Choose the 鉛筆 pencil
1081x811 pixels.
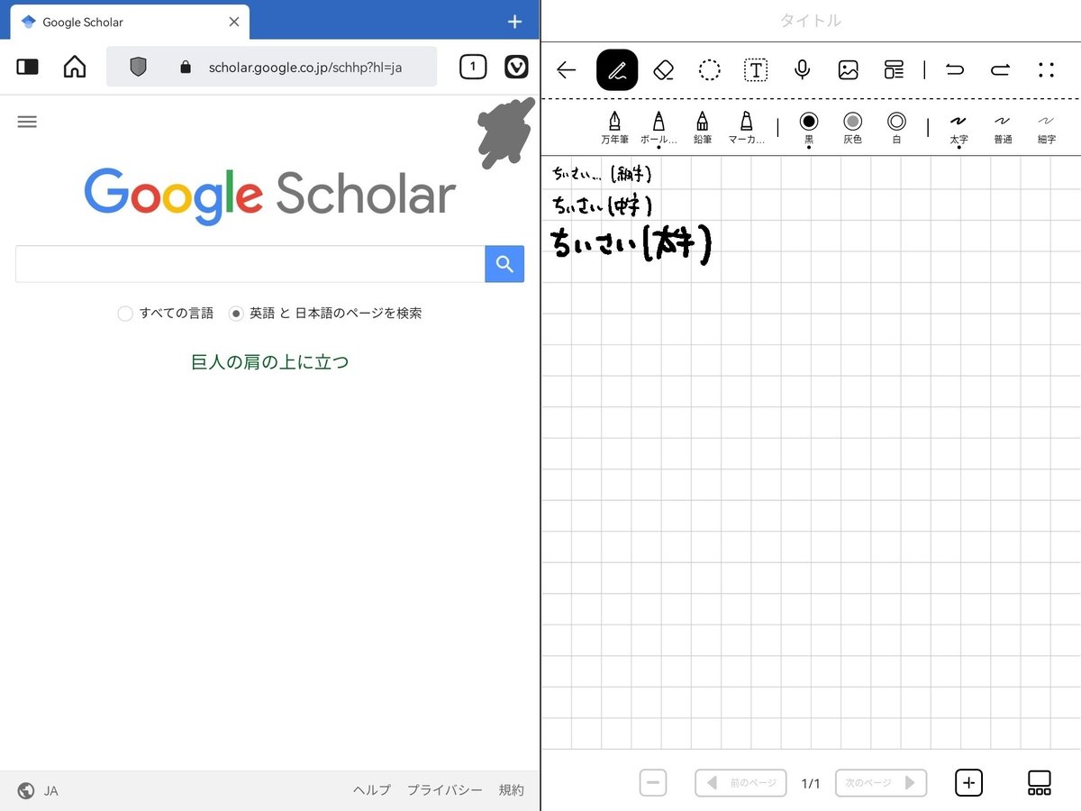(703, 128)
